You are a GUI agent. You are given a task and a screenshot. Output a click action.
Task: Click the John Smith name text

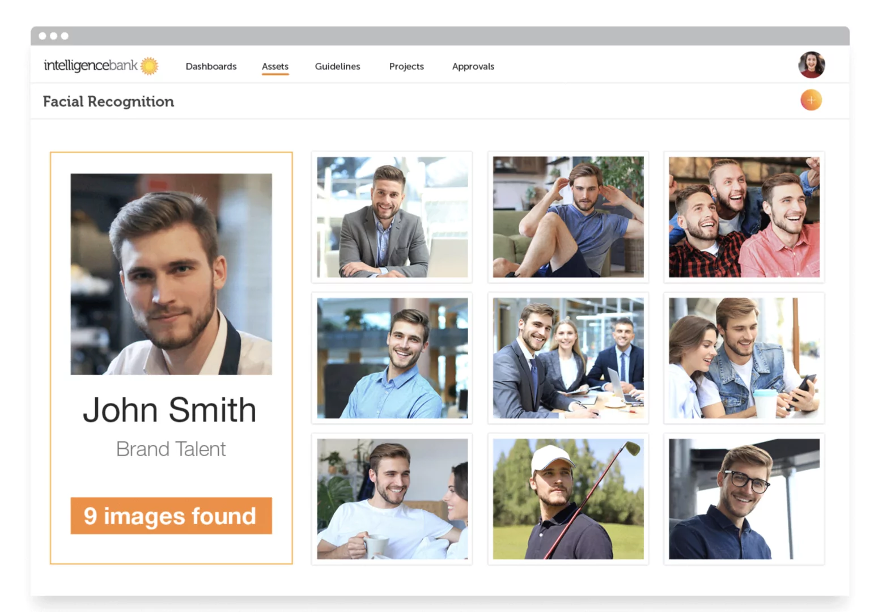(169, 410)
